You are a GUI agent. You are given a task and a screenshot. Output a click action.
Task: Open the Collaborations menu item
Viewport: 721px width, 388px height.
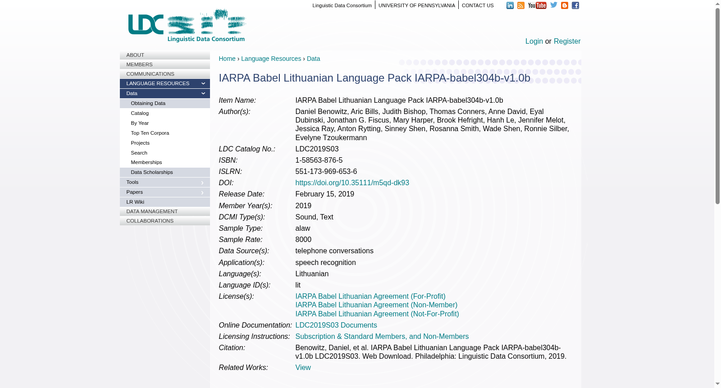[x=165, y=221]
